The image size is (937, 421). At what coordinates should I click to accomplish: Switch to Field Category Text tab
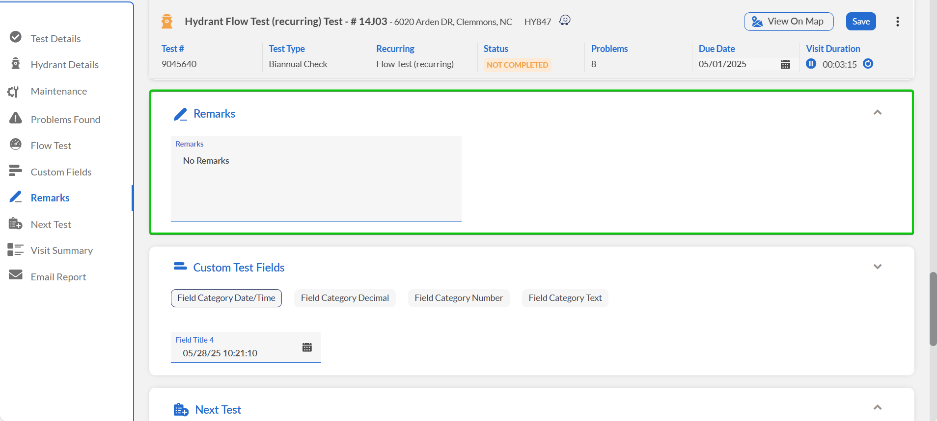coord(565,298)
